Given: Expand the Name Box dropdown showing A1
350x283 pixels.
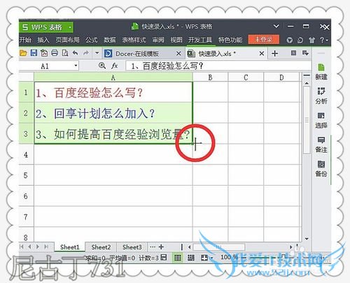Looking at the screenshot, I should tap(76, 66).
